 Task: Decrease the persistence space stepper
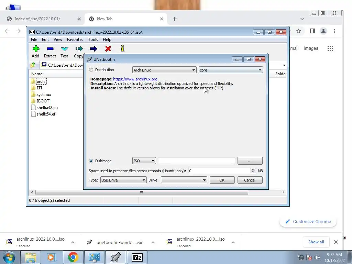point(253,172)
